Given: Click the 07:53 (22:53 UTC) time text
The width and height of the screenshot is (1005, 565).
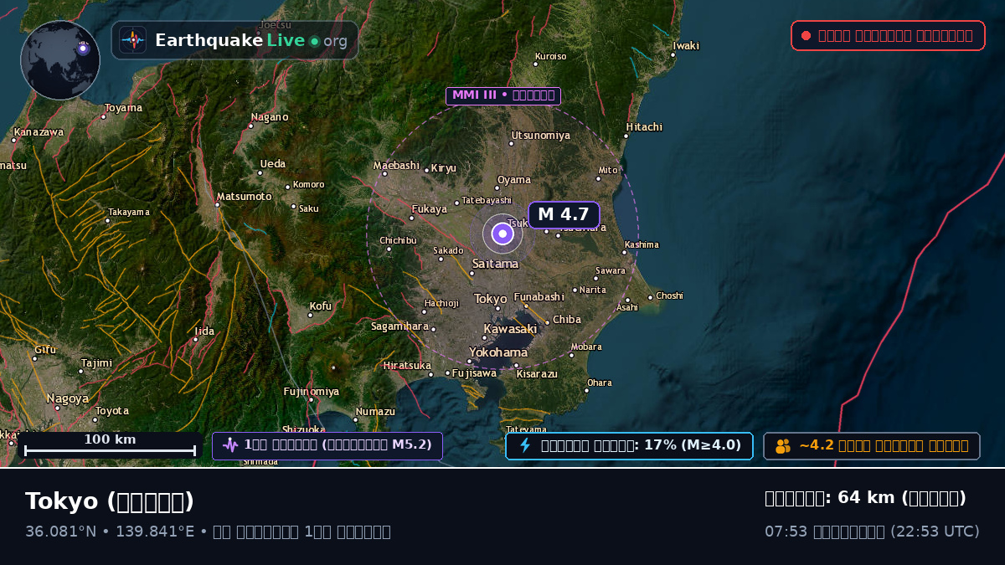Looking at the screenshot, I should pos(872,532).
